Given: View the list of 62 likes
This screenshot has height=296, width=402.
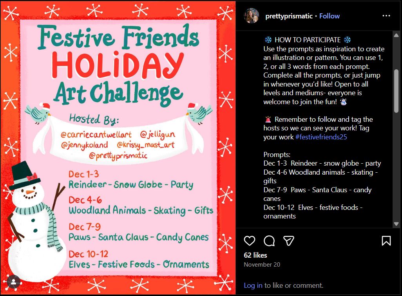Looking at the screenshot, I should [255, 255].
